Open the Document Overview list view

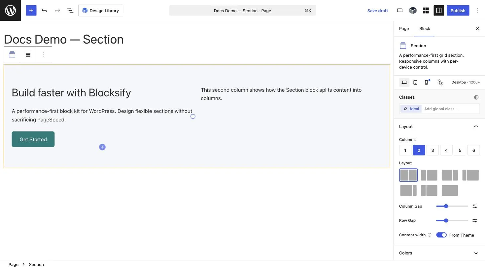pos(70,11)
